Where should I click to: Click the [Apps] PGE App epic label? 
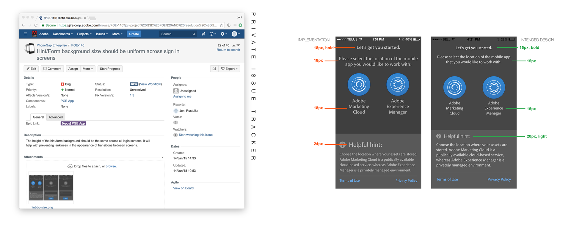[x=73, y=123]
